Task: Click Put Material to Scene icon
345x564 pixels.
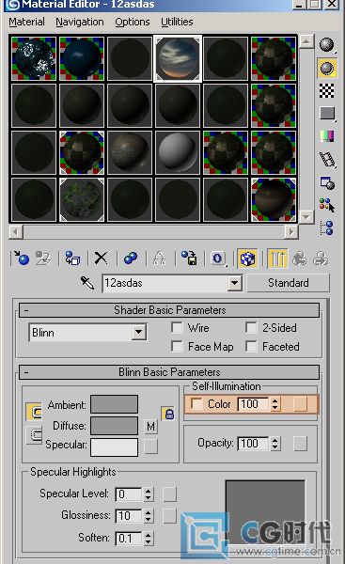Action: 43,258
